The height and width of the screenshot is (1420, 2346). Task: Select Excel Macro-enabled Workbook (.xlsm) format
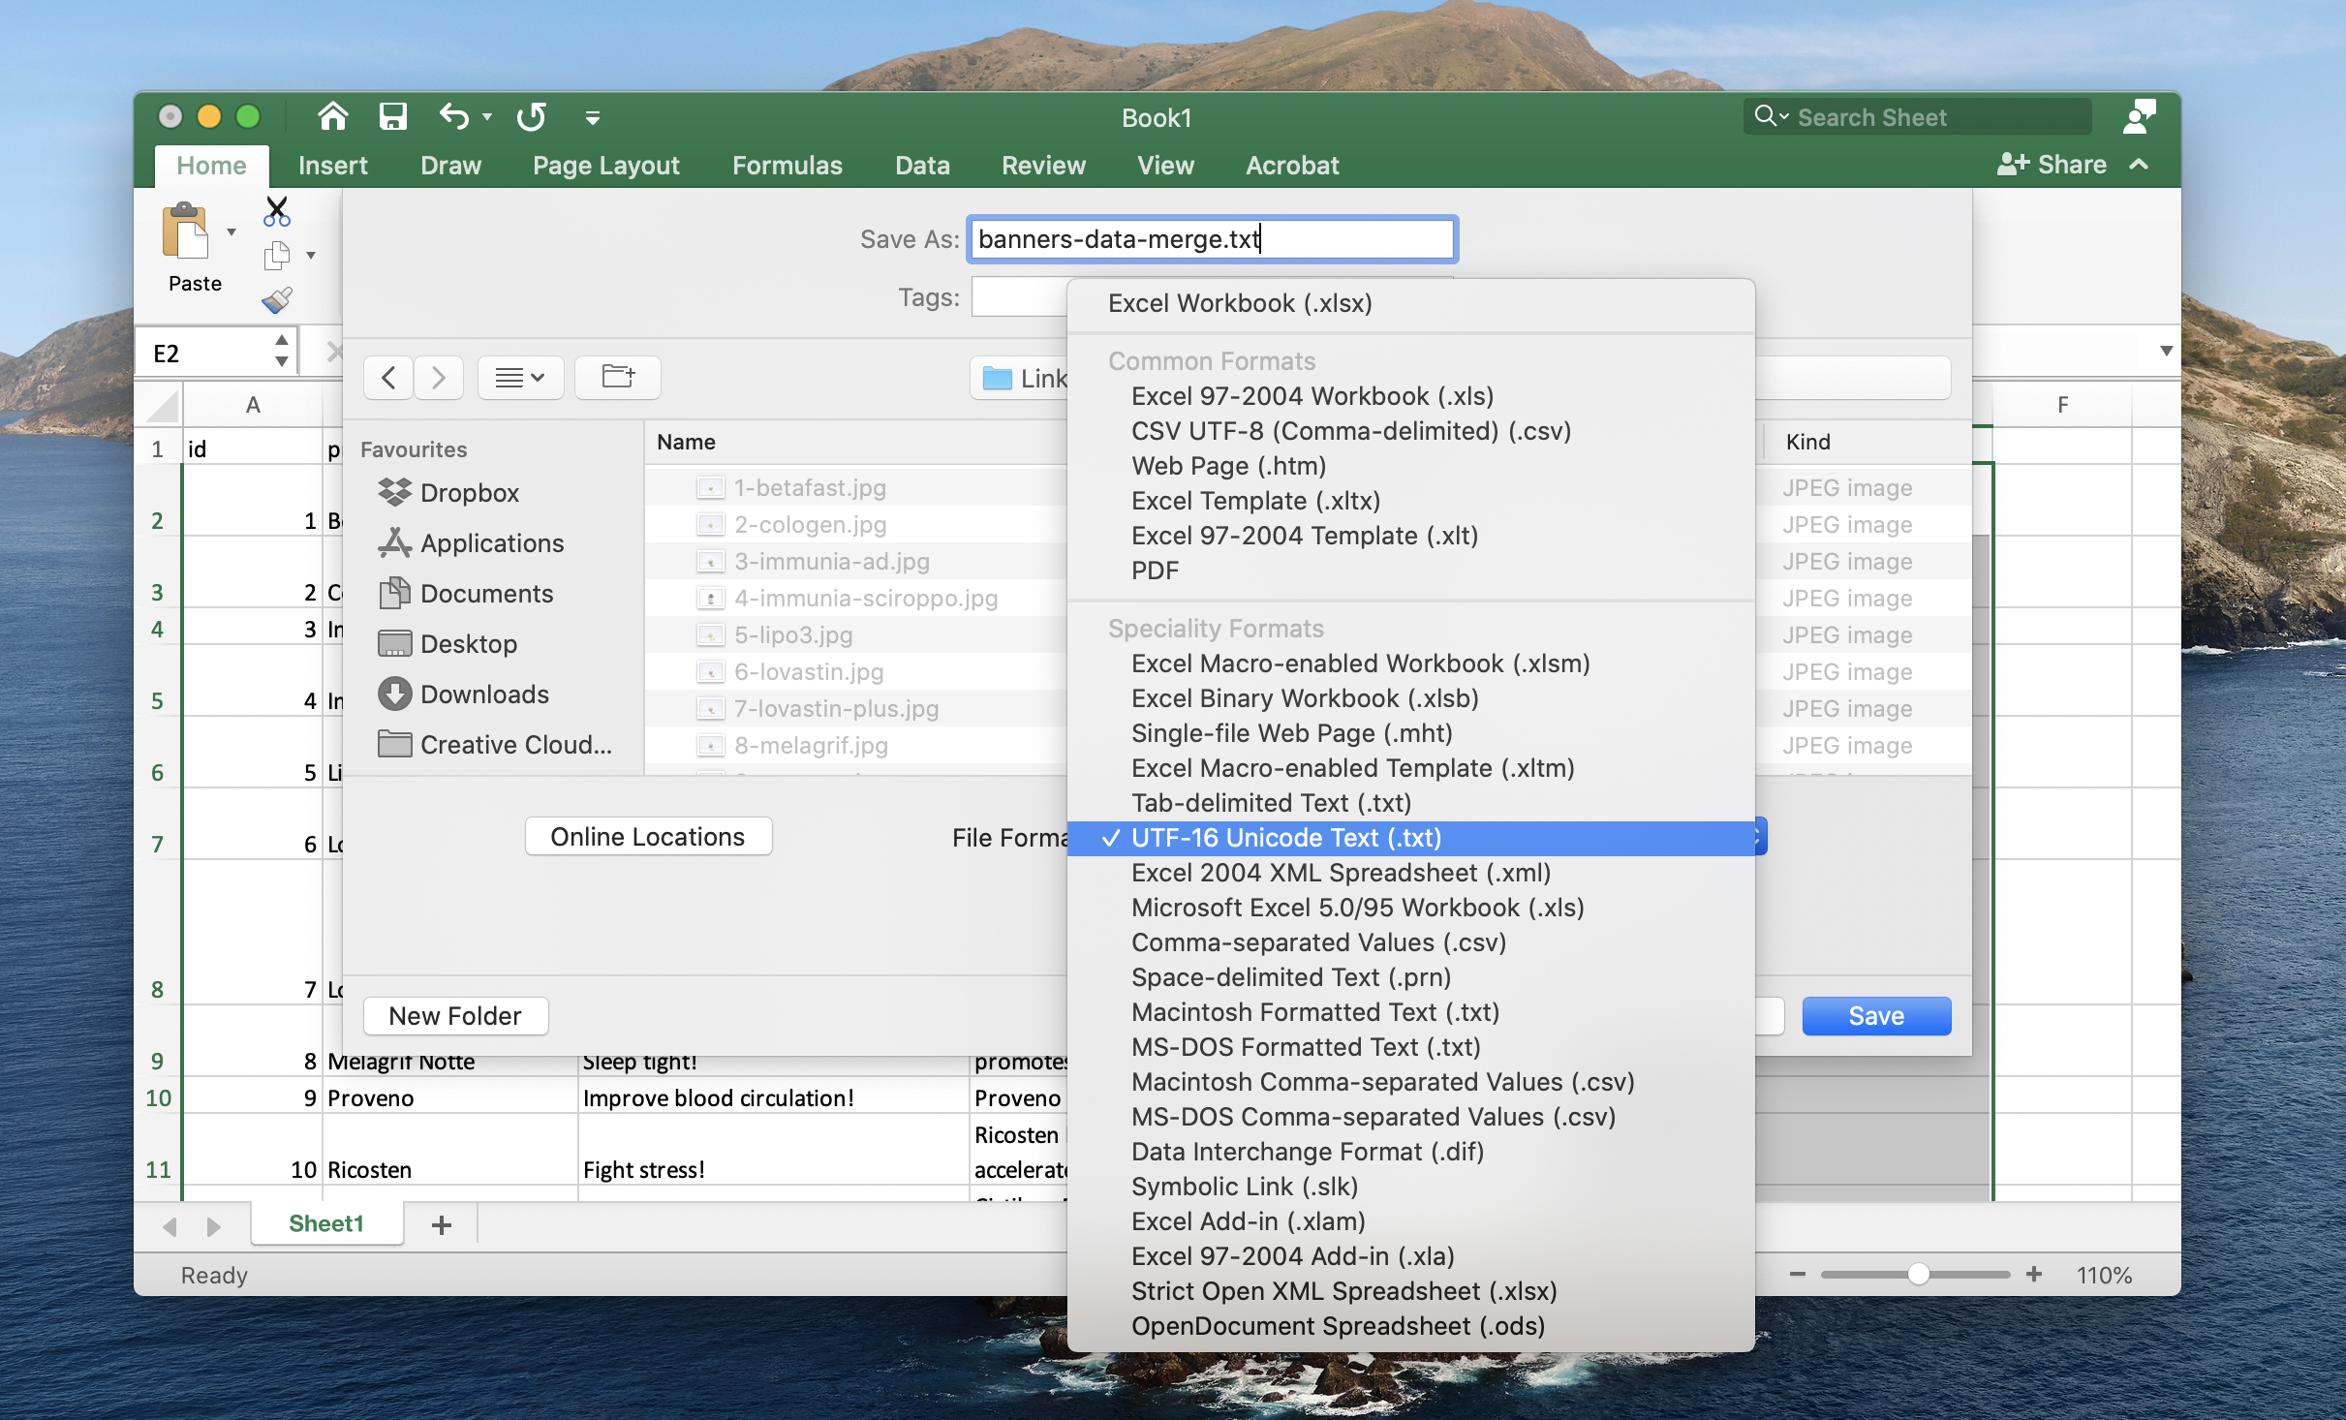[x=1410, y=664]
